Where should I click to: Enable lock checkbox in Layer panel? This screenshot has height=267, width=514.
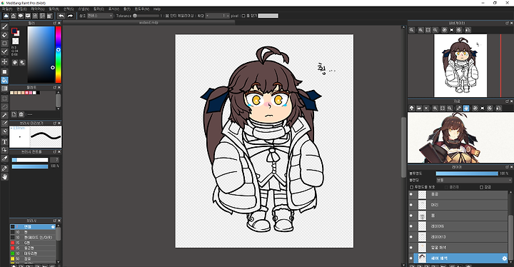(481, 187)
